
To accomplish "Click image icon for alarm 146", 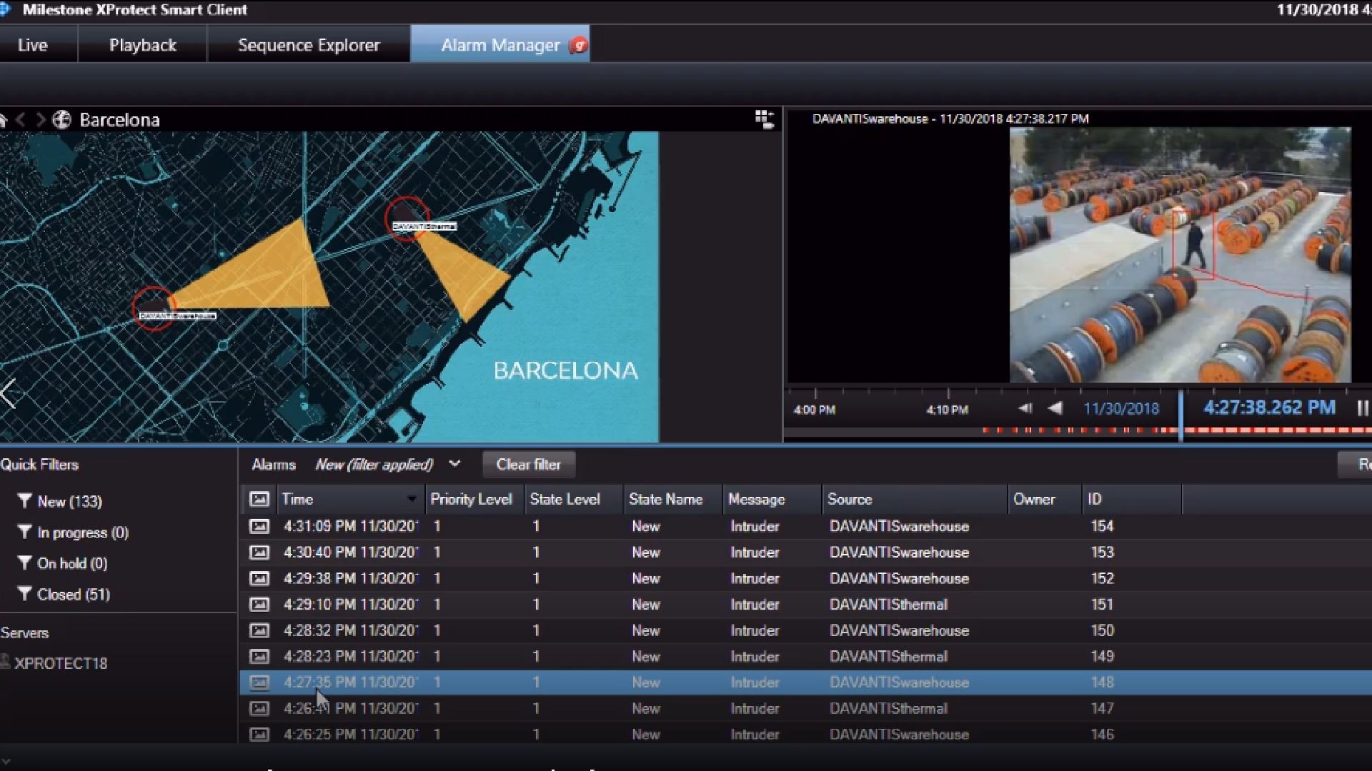I will coord(259,734).
